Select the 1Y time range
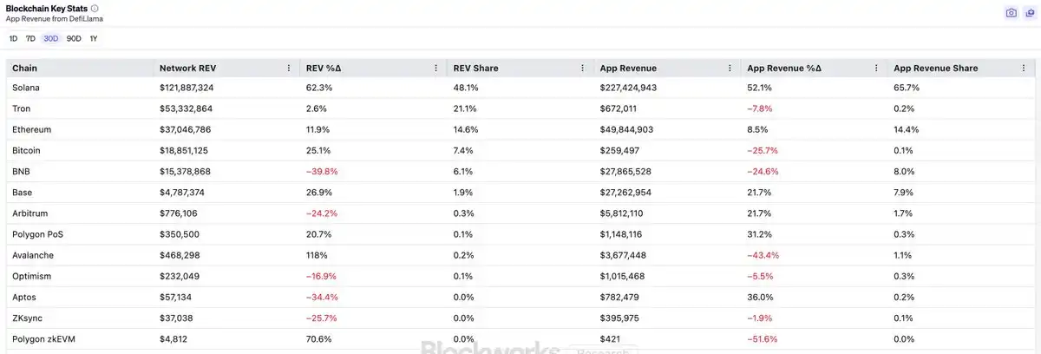1041x354 pixels. point(94,38)
